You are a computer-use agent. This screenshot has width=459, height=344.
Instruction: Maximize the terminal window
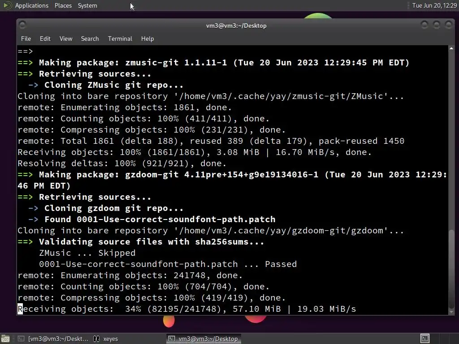coord(437,25)
